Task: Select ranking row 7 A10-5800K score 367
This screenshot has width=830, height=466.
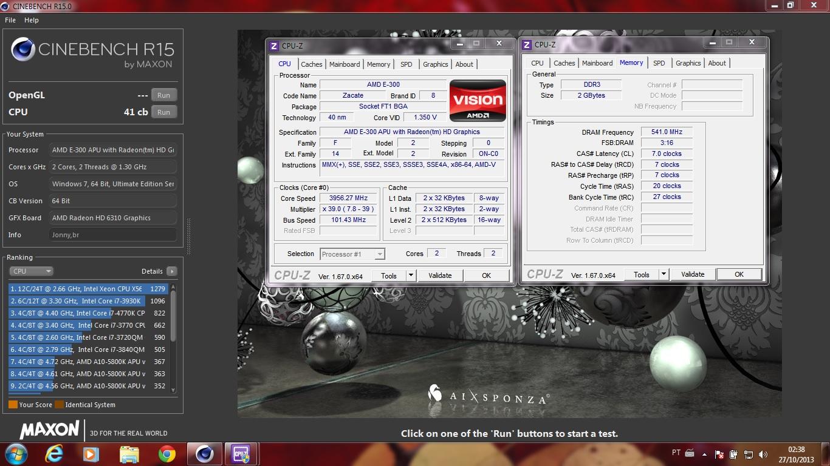Action: (88, 362)
